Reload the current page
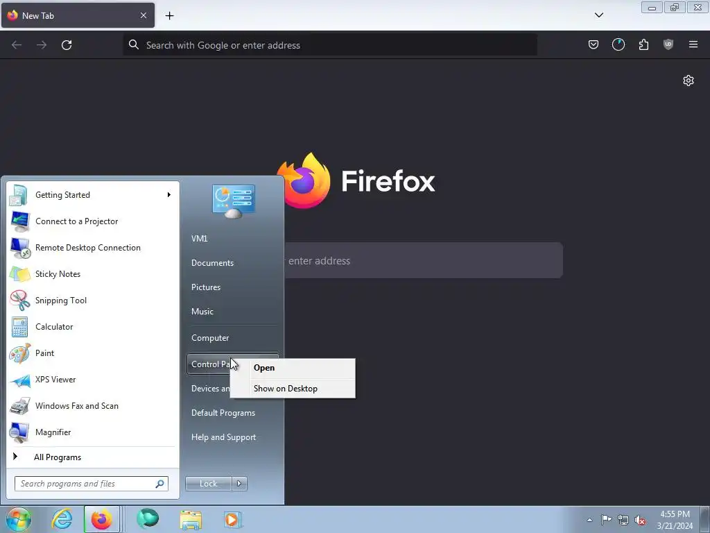This screenshot has height=533, width=710. coord(67,45)
